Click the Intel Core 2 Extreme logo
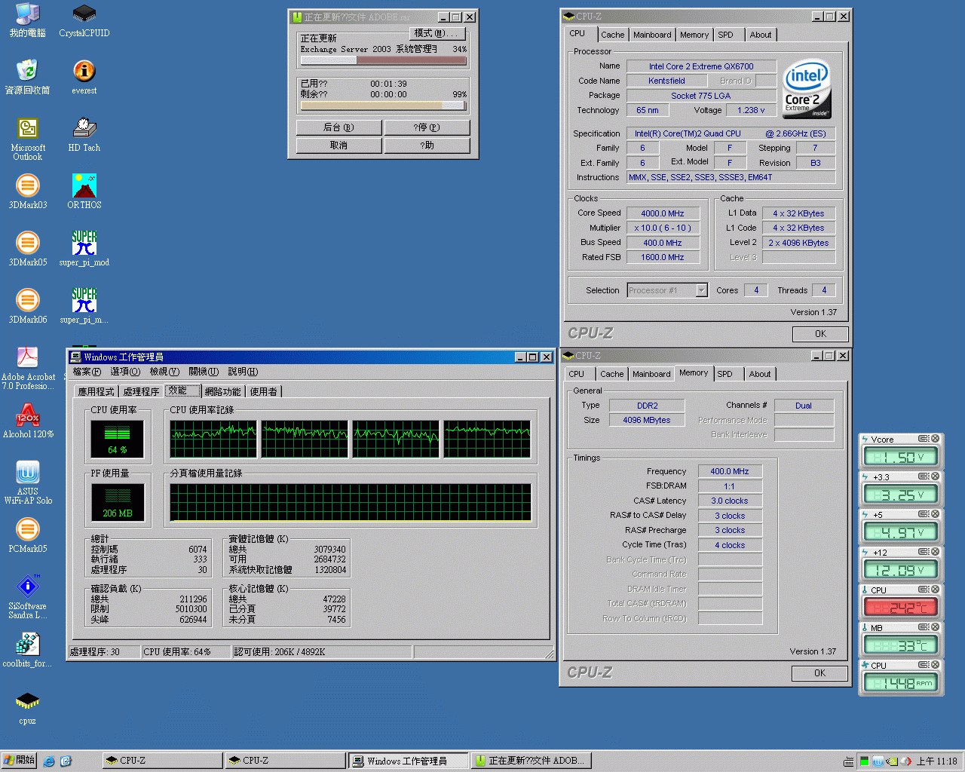The width and height of the screenshot is (965, 772). click(x=807, y=90)
